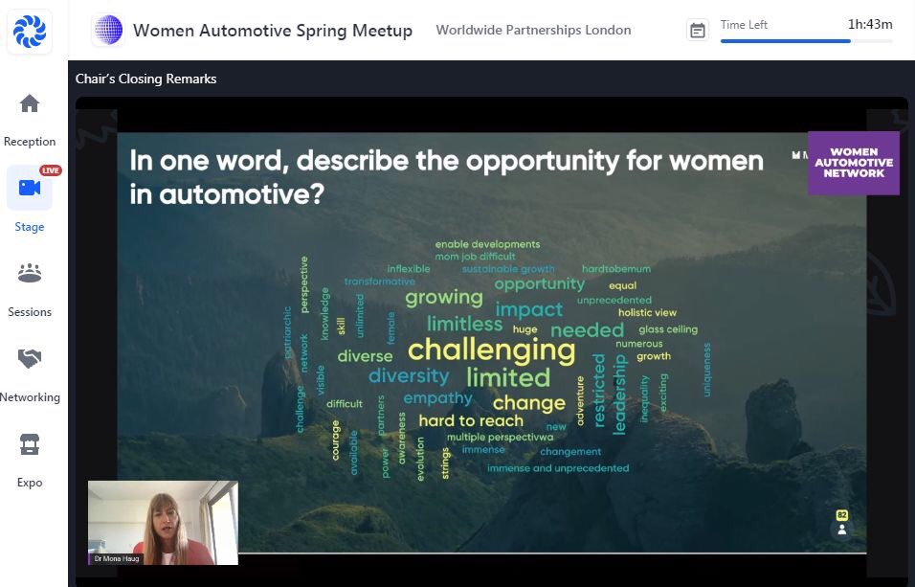Click the word 'needed' in cloud
Viewport: 915px width, 587px height.
587,330
